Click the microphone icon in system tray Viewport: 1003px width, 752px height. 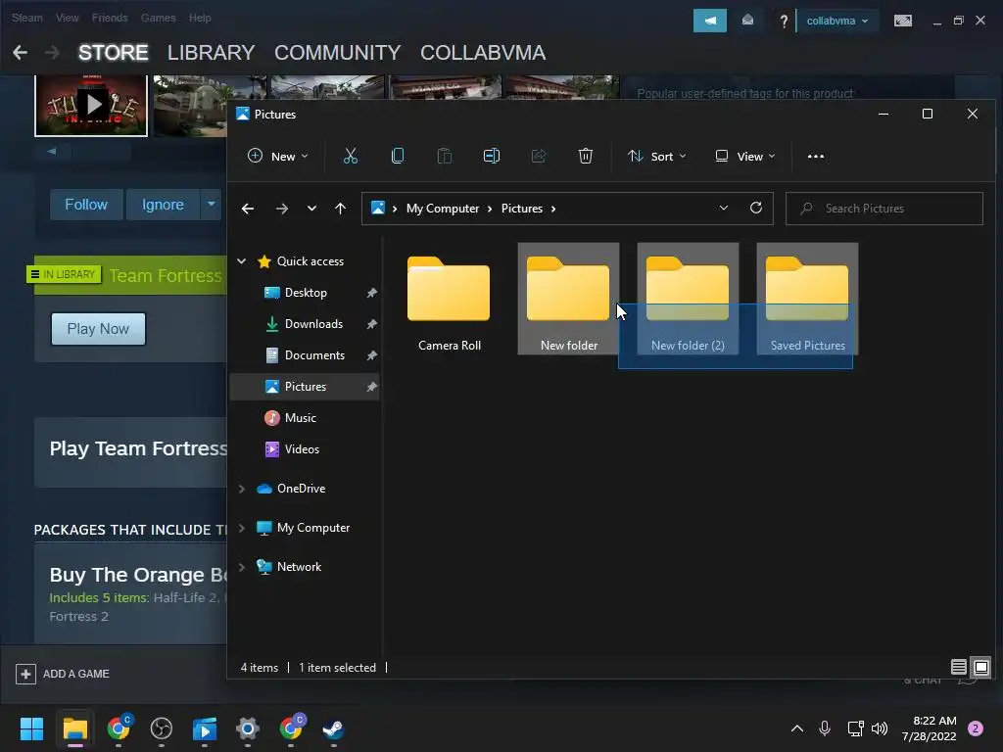tap(825, 728)
